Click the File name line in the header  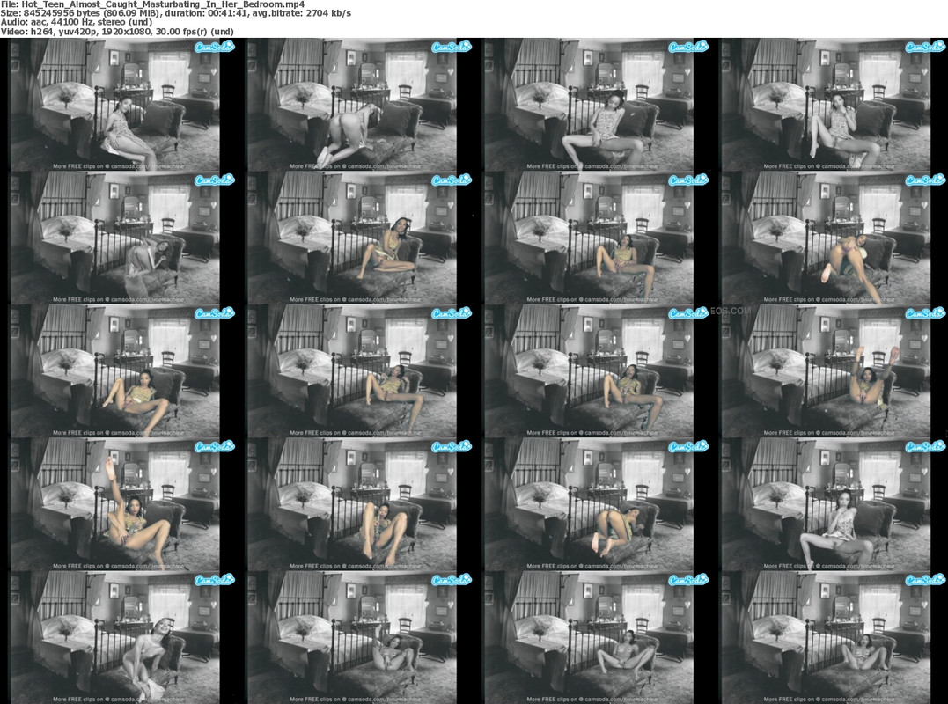[x=152, y=4]
